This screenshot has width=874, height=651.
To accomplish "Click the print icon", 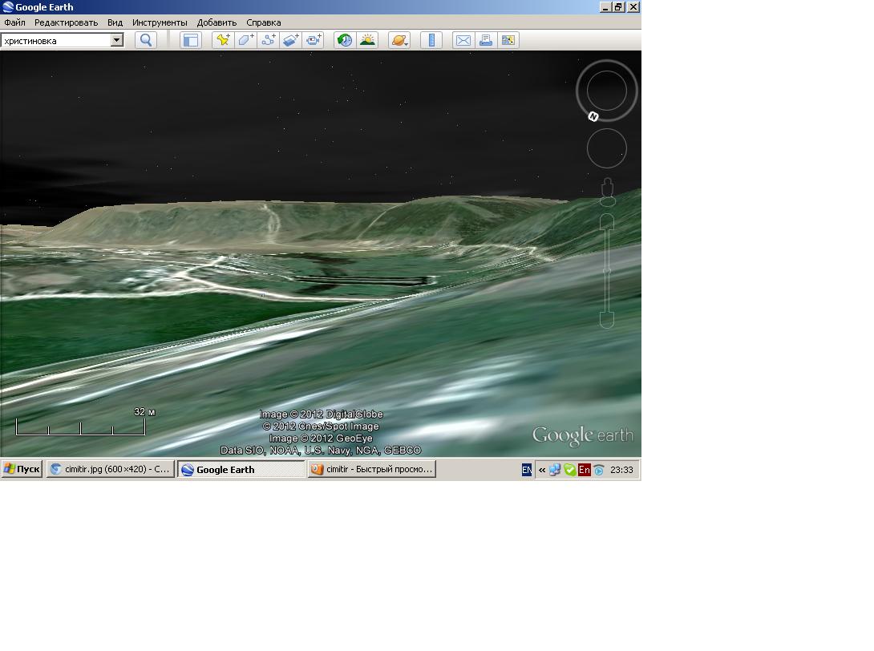I will pos(485,40).
